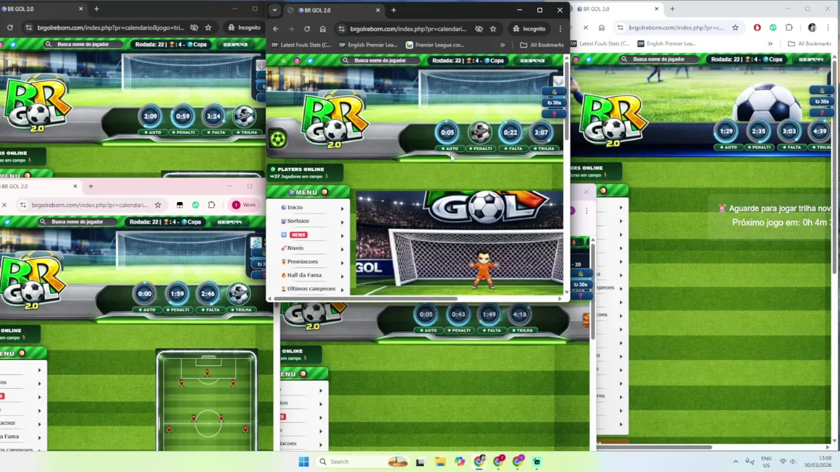The image size is (840, 472).
Task: Click the 3:24 FALTA timer in top-left window
Action: 213,116
